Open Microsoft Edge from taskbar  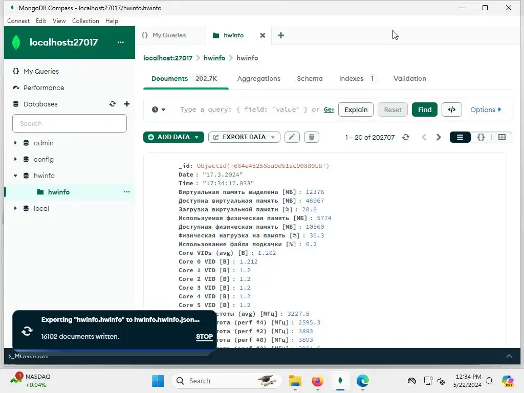[363, 381]
